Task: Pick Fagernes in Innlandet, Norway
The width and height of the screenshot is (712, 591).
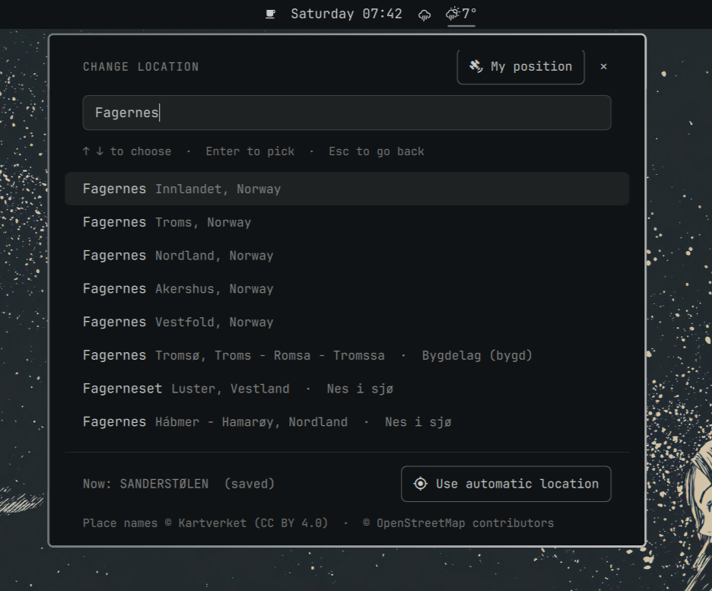Action: pyautogui.click(x=347, y=189)
